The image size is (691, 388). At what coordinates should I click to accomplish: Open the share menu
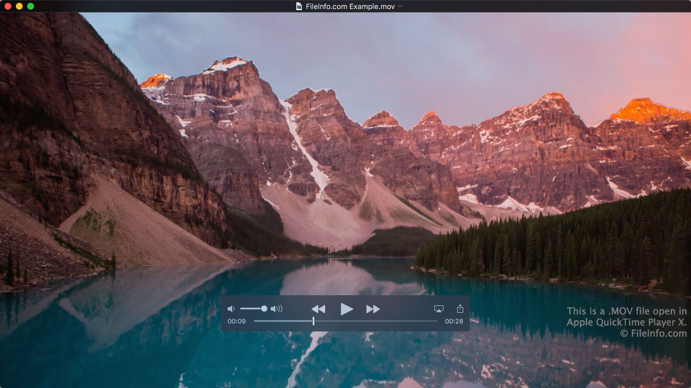(x=460, y=308)
